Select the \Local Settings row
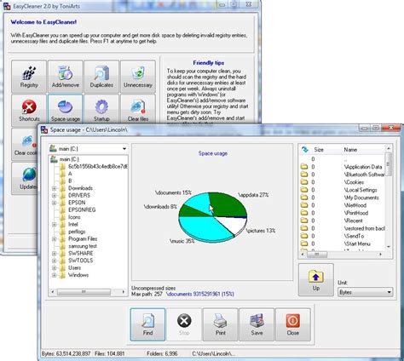 [343, 190]
